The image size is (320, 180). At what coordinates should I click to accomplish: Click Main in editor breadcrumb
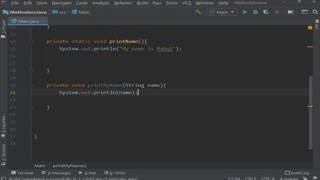(x=40, y=165)
